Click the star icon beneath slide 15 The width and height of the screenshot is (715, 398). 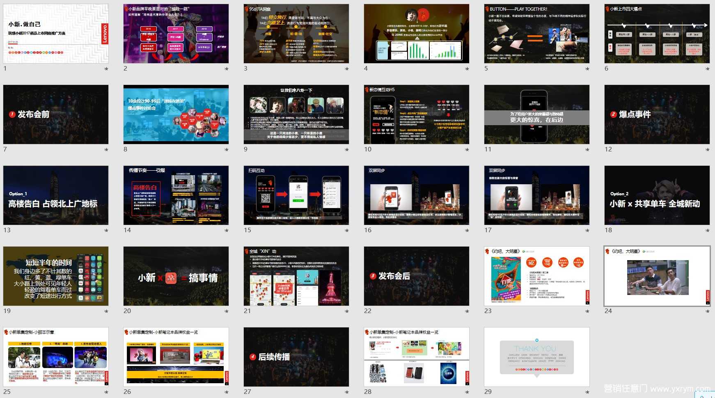(x=347, y=231)
